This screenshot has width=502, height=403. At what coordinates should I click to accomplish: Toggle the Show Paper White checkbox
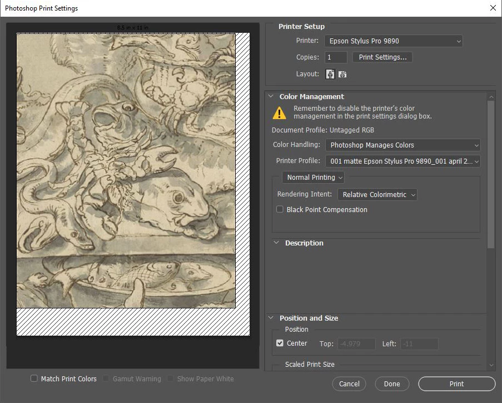point(170,379)
